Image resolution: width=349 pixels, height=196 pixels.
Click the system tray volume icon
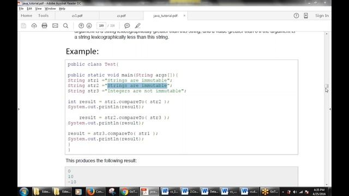[x=295, y=192]
